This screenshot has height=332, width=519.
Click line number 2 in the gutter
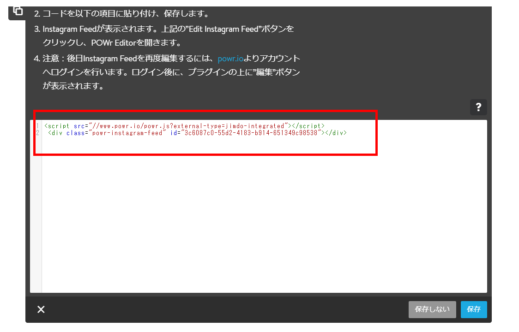[x=37, y=133]
